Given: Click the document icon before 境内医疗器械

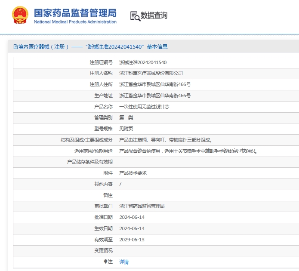Looking at the screenshot, I should pos(15,47).
